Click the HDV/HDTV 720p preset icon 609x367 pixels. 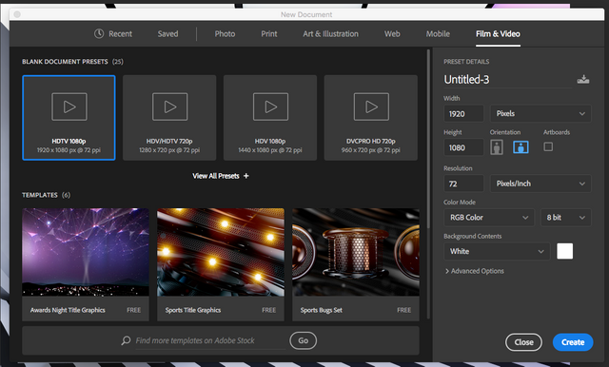pyautogui.click(x=170, y=106)
